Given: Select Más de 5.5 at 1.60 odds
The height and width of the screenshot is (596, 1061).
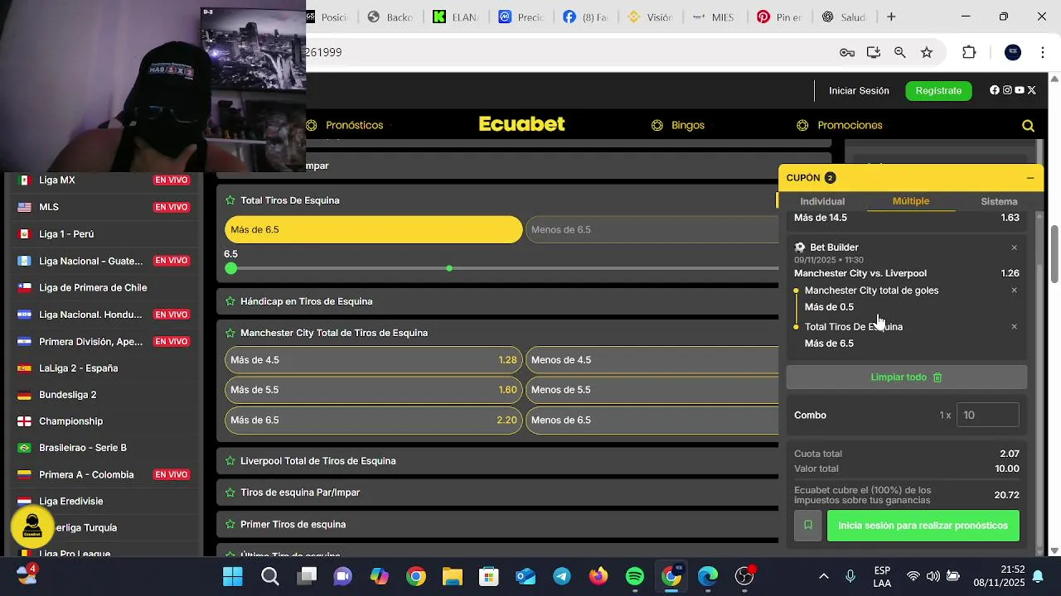Looking at the screenshot, I should pyautogui.click(x=374, y=390).
